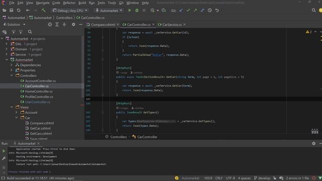Update project from Git (blue arrow)
The width and height of the screenshot is (322, 181).
(x=181, y=10)
